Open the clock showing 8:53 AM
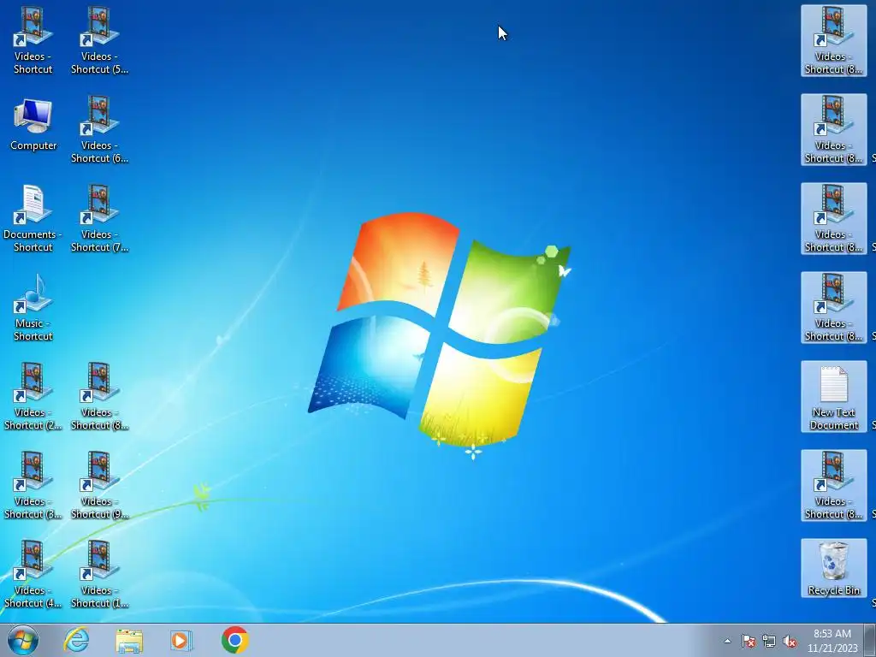Screen dimensions: 876x657 tap(832, 641)
